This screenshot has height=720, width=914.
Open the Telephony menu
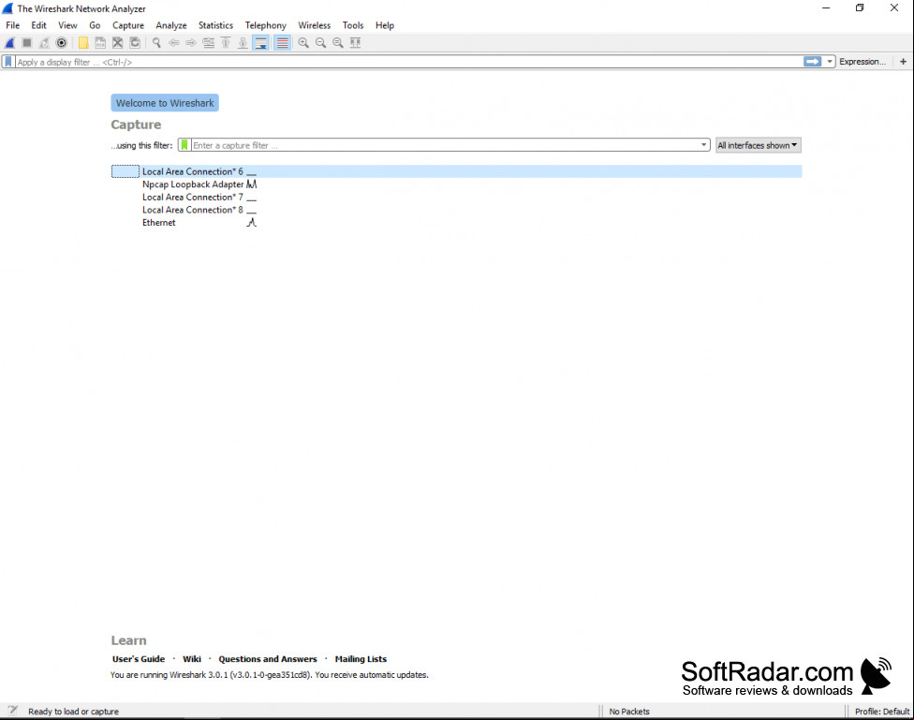[x=265, y=25]
